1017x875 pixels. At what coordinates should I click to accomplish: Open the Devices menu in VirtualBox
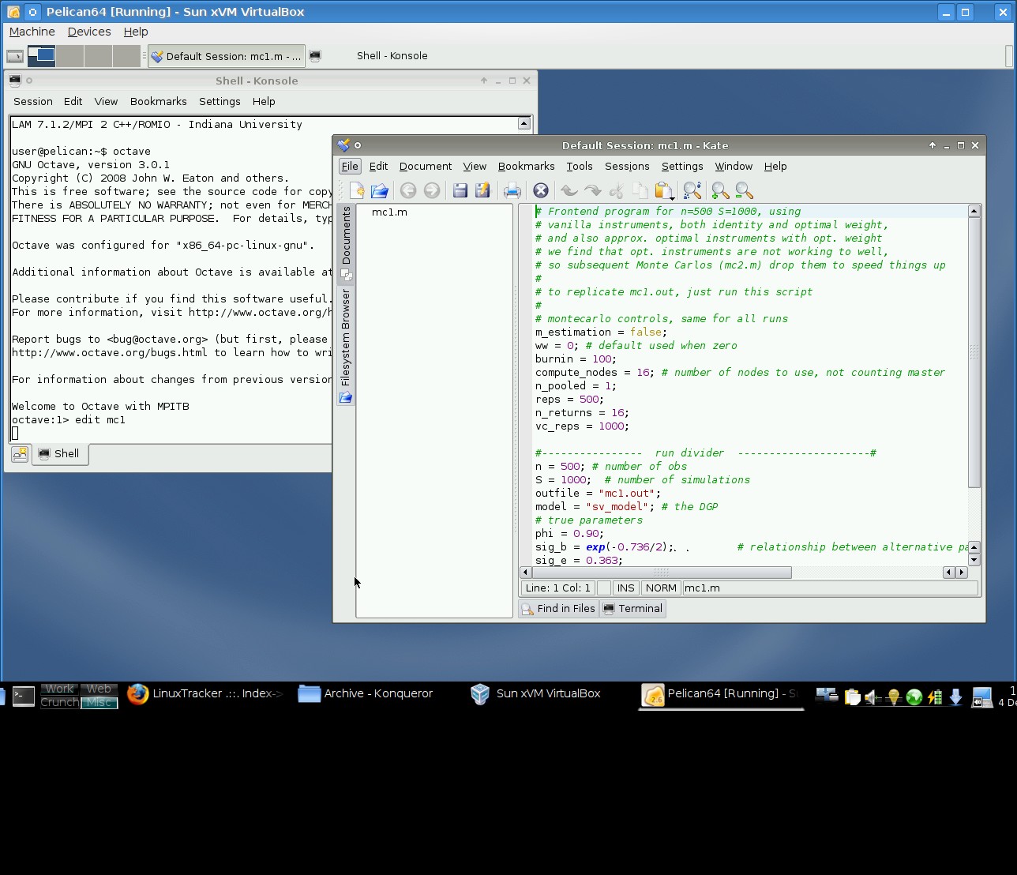tap(89, 32)
